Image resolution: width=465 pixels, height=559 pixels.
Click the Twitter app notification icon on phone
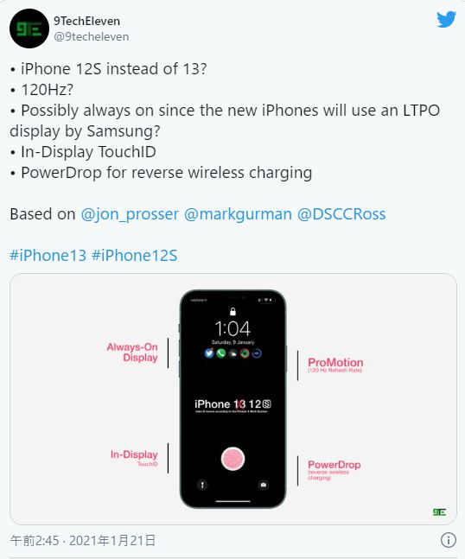pyautogui.click(x=209, y=353)
